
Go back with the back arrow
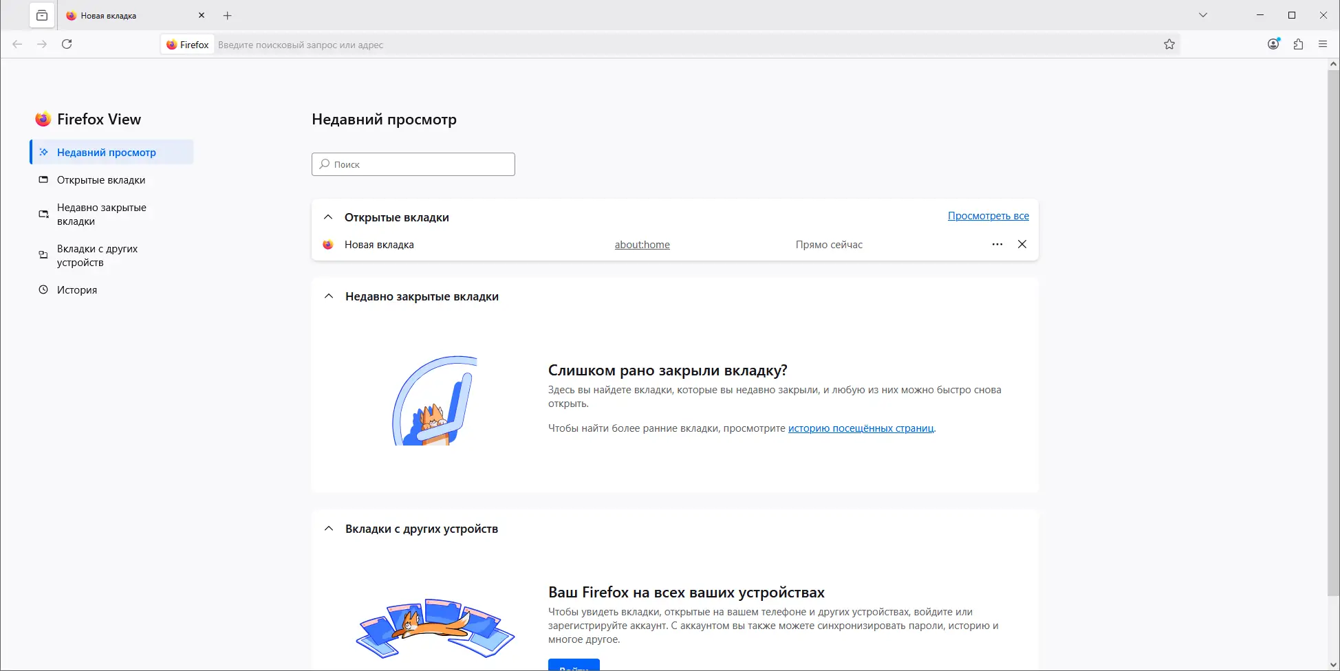tap(17, 44)
